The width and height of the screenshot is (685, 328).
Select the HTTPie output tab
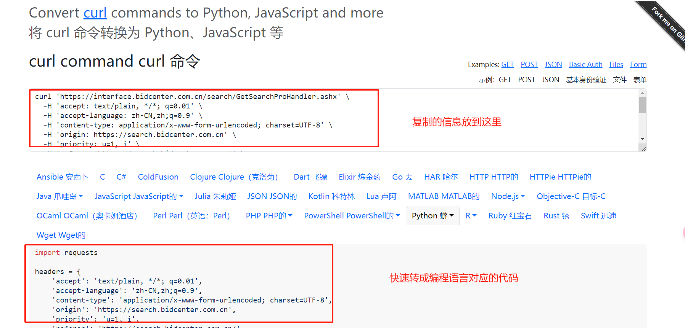(560, 177)
